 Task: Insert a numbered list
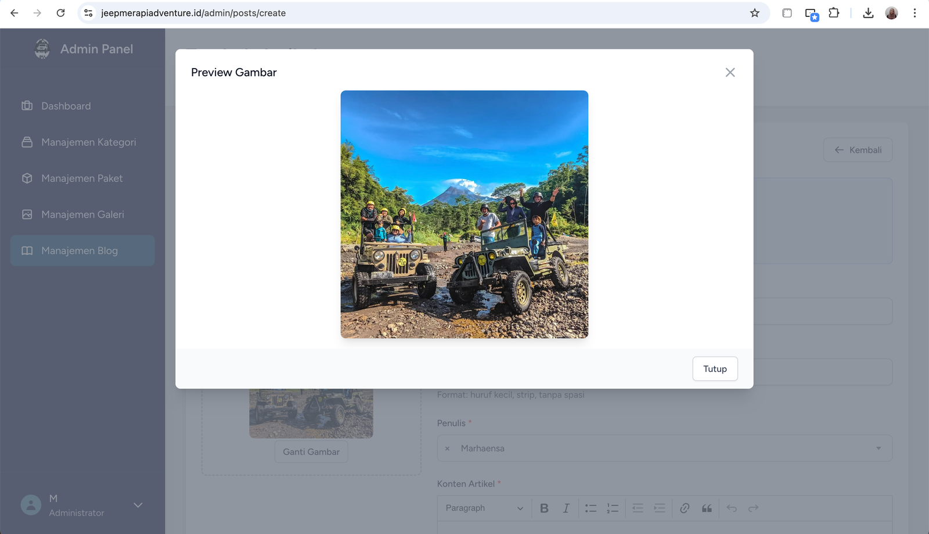point(613,508)
